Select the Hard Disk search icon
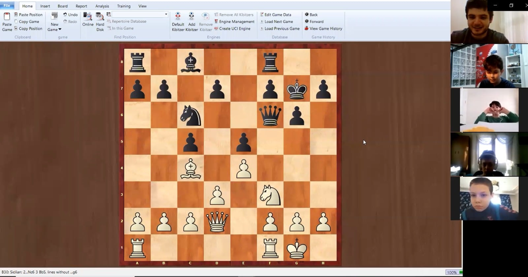The image size is (528, 277). [x=100, y=17]
